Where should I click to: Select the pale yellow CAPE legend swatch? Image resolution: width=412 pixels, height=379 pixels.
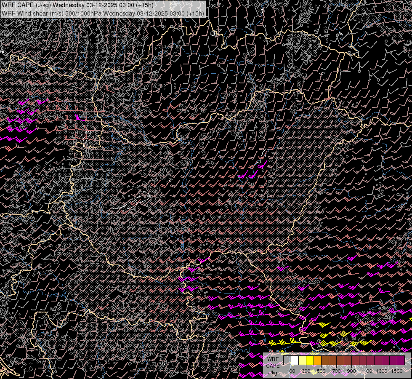pos(303,360)
